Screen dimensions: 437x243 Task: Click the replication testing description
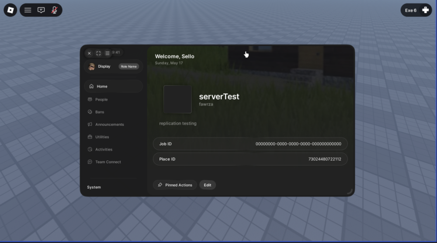pyautogui.click(x=178, y=123)
